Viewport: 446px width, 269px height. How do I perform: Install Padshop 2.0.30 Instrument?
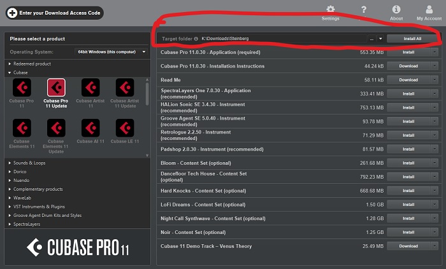click(408, 149)
